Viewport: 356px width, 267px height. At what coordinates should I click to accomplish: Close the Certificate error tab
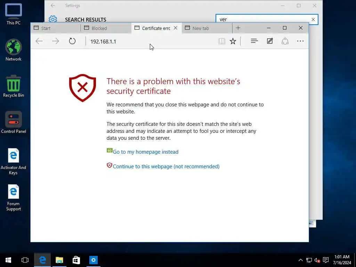pyautogui.click(x=176, y=28)
